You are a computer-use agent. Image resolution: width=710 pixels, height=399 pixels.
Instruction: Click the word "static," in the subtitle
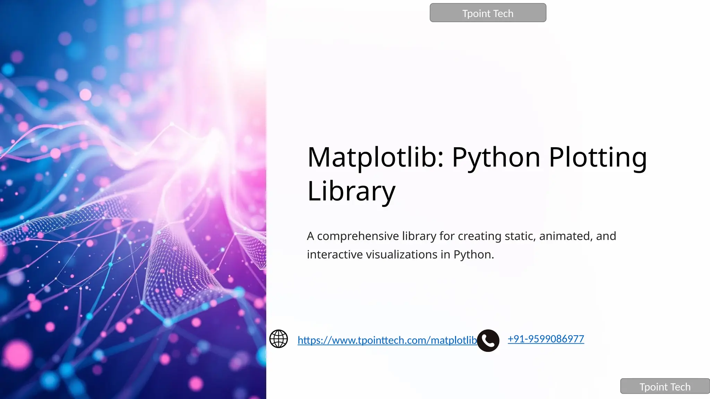(520, 236)
